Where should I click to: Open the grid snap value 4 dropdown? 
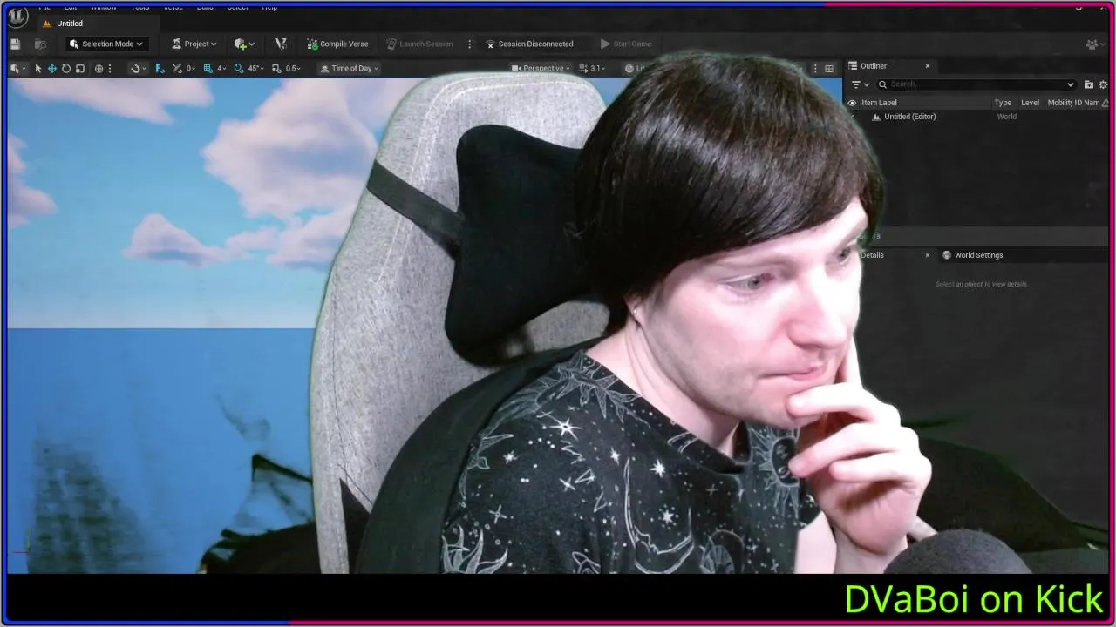pyautogui.click(x=221, y=68)
